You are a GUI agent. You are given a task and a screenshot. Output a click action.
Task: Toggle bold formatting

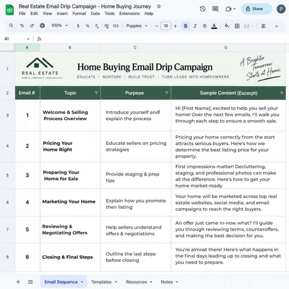coord(186,26)
